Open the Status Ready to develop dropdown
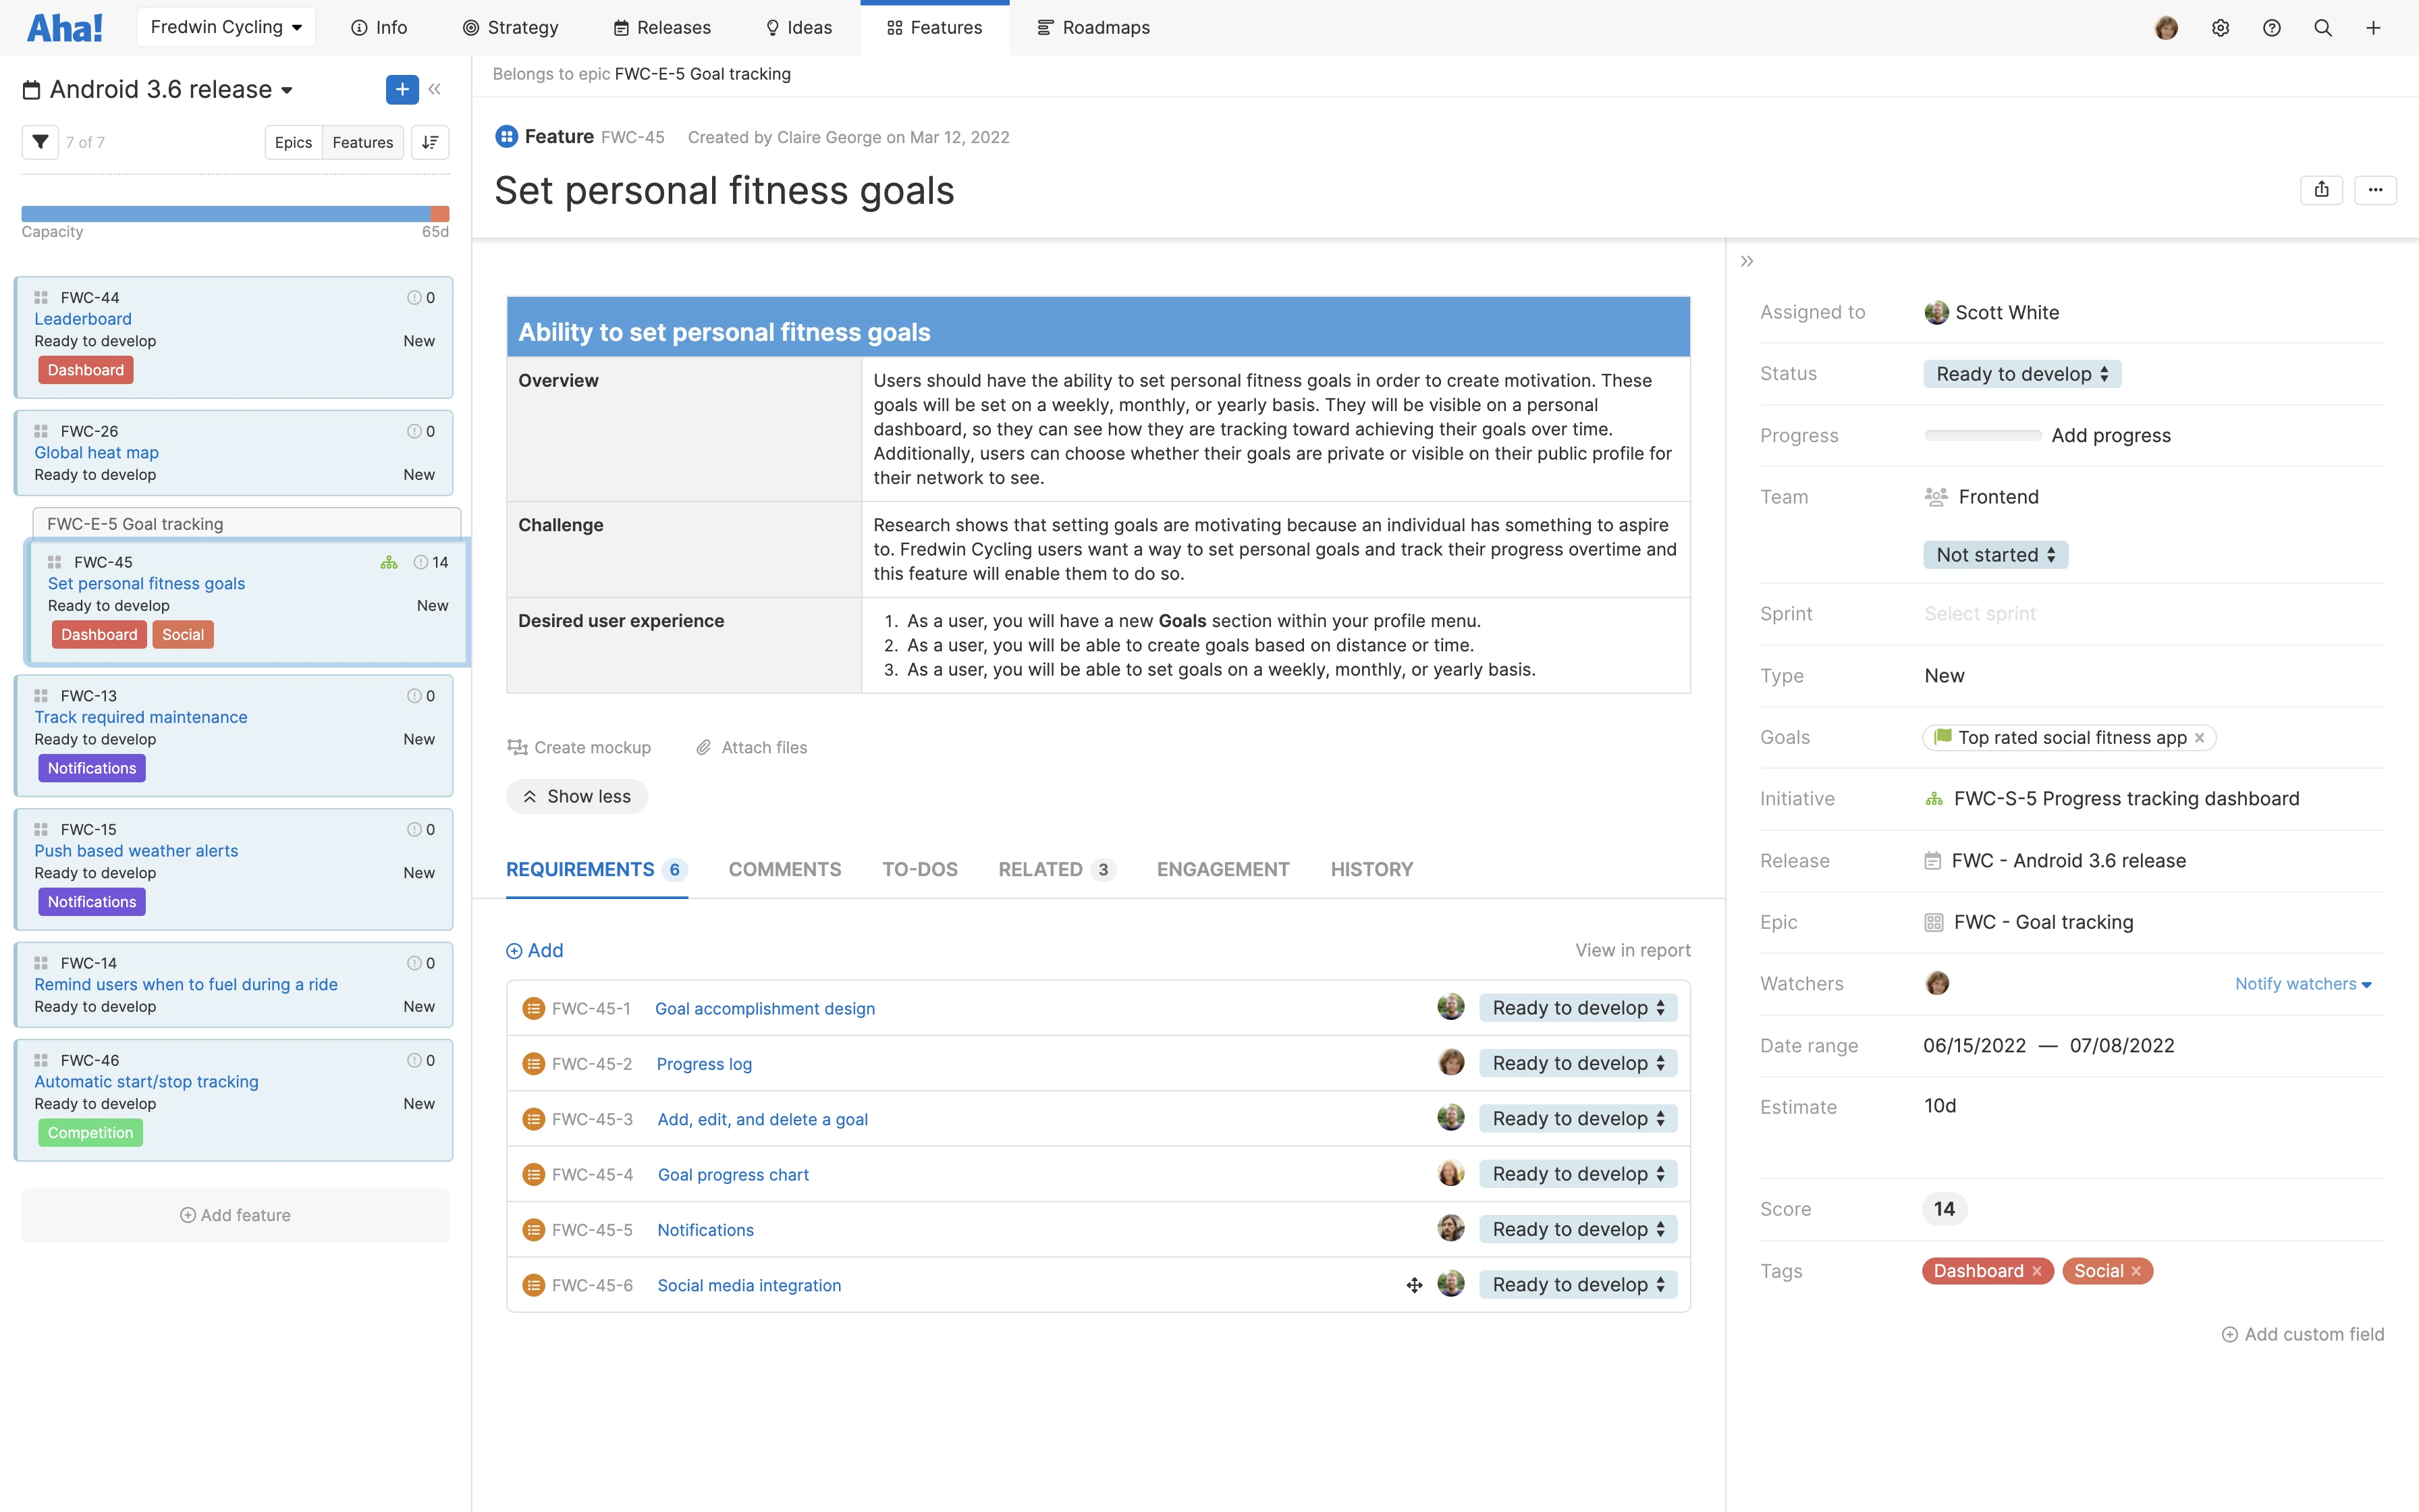The image size is (2419, 1512). tap(2021, 374)
